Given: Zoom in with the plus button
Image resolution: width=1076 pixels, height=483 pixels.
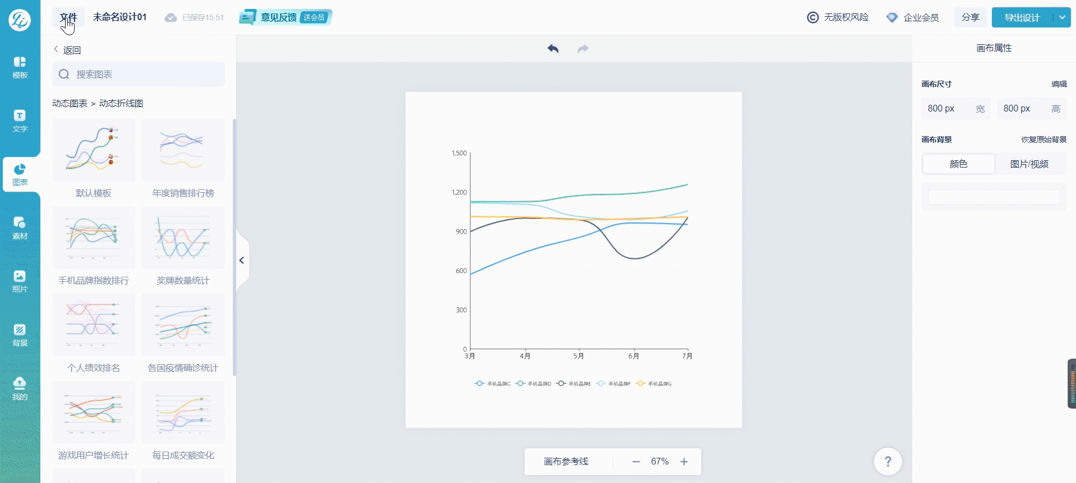Looking at the screenshot, I should [684, 462].
